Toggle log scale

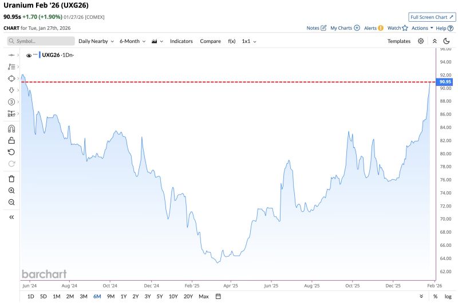tap(448, 296)
